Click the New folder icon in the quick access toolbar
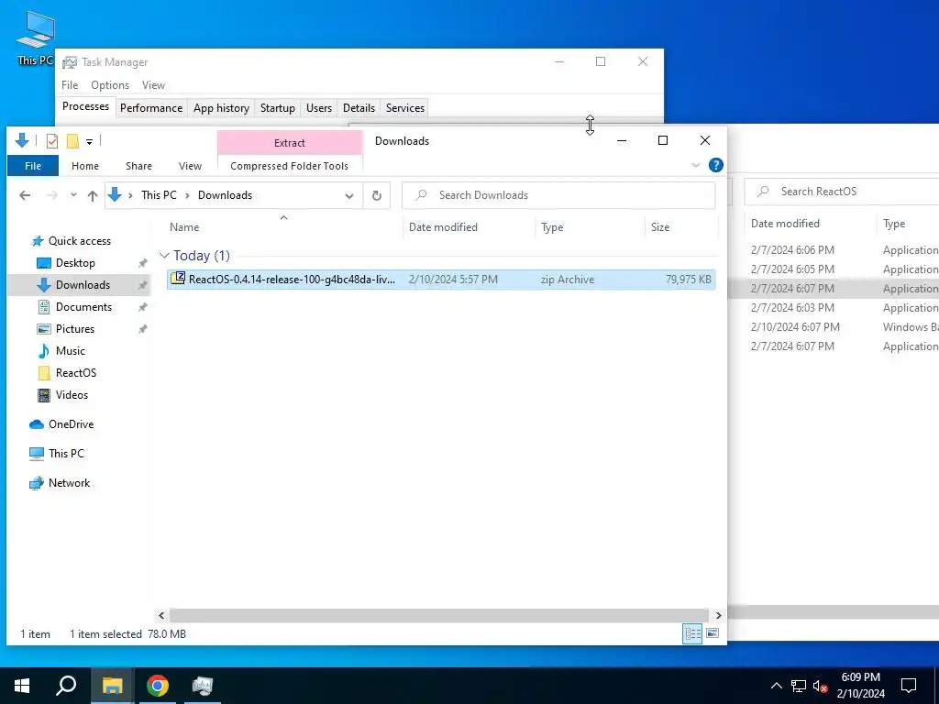This screenshot has height=704, width=939. [72, 140]
